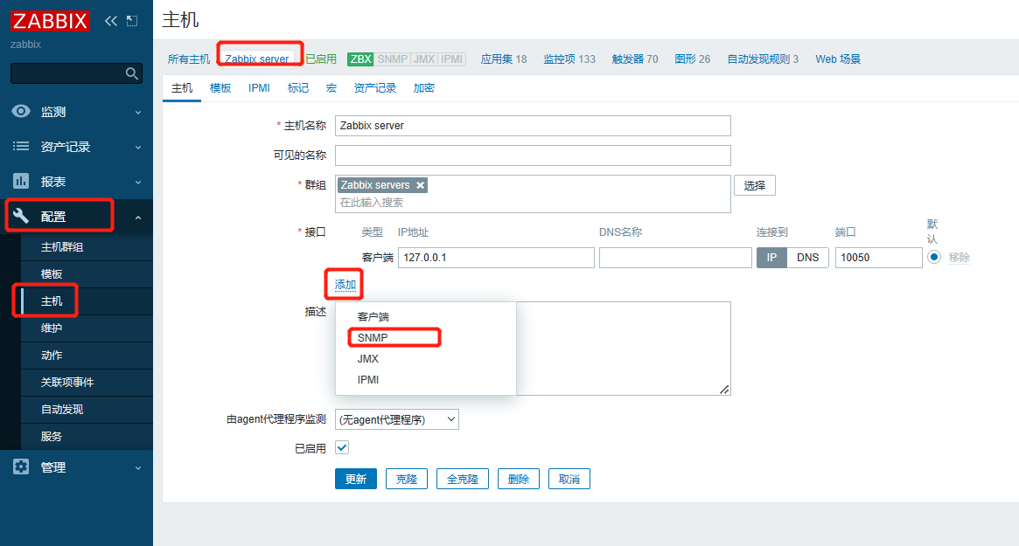
Task: Choose SNMP from interface menu
Action: pyautogui.click(x=426, y=337)
